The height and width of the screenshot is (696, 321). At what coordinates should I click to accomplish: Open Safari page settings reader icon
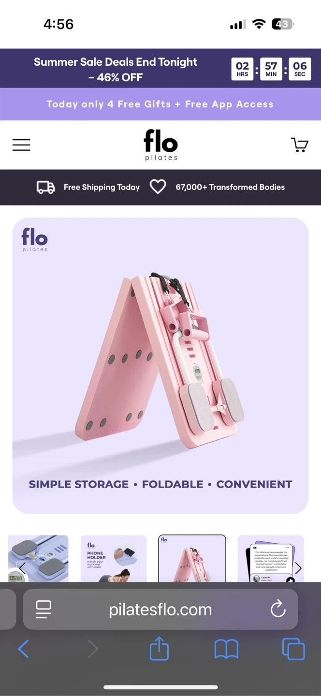click(x=44, y=609)
